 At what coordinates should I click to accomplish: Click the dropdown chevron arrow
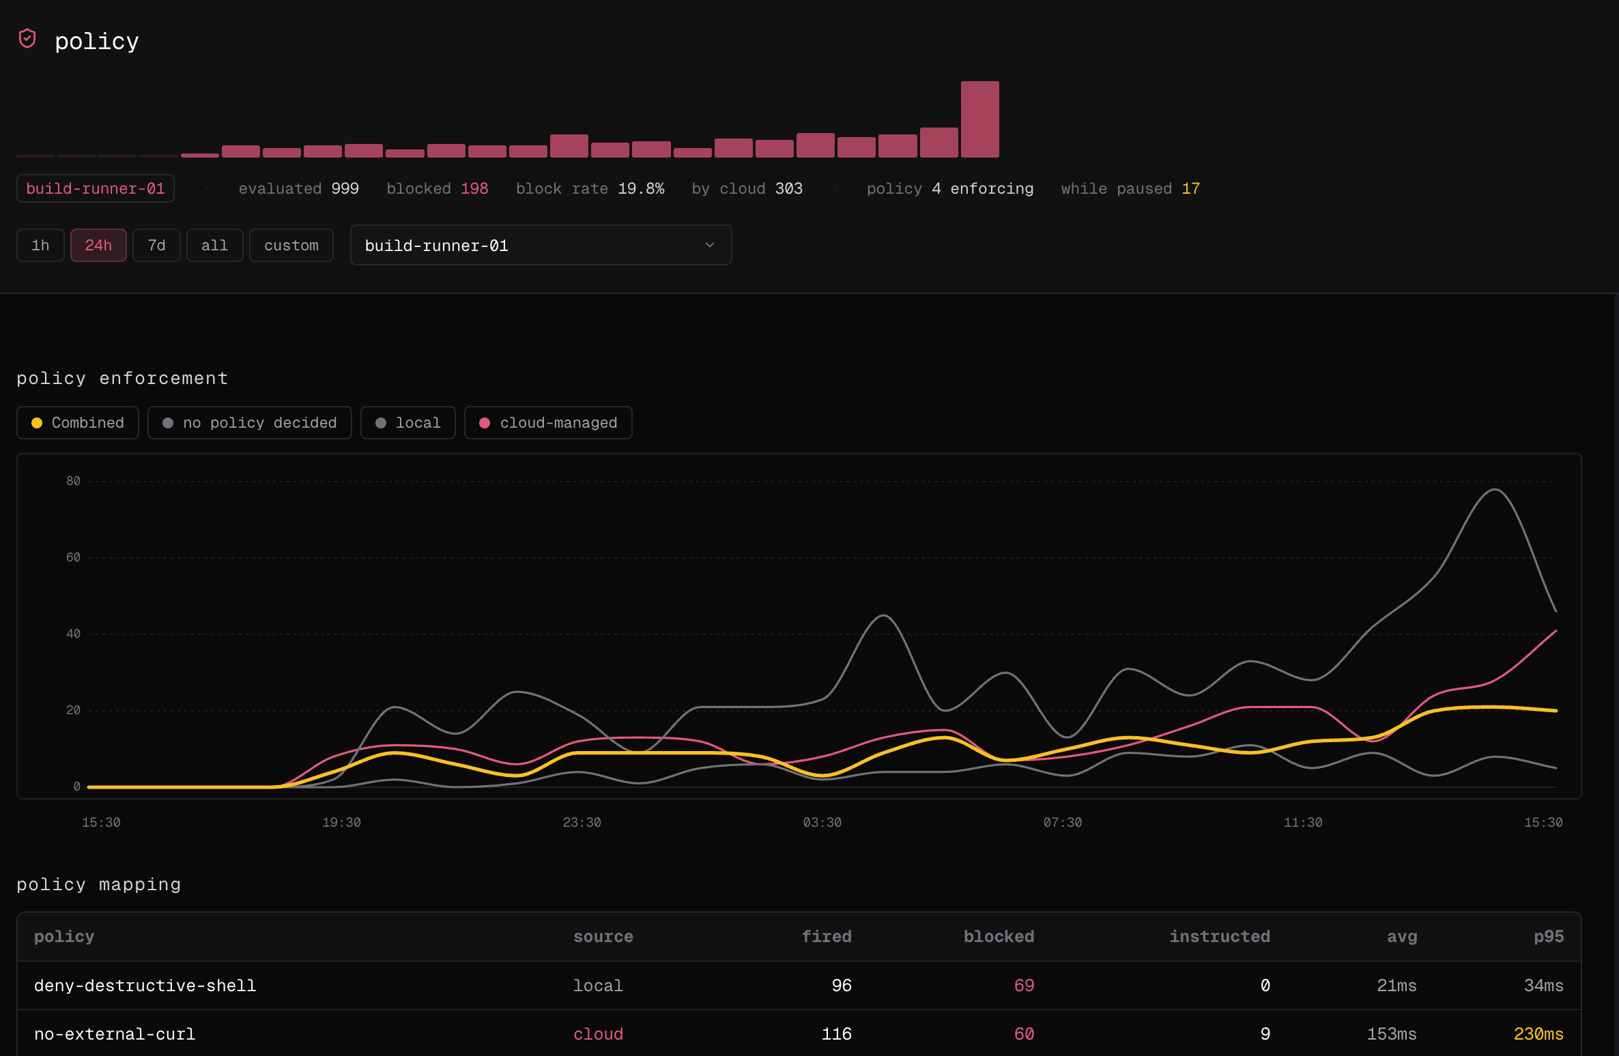(710, 246)
